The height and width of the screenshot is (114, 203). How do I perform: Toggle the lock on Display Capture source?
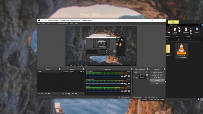click(x=83, y=72)
